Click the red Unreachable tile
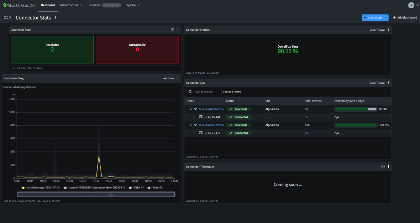420x223 pixels. pyautogui.click(x=137, y=50)
